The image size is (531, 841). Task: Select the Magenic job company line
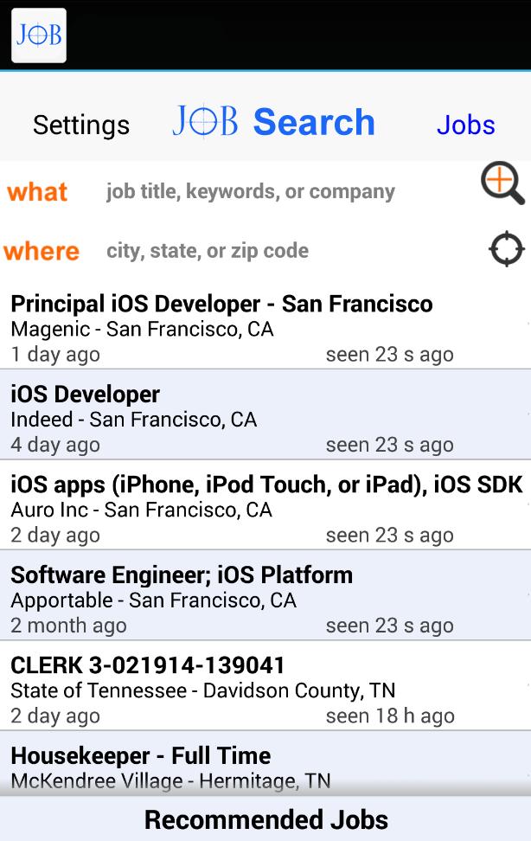[144, 329]
